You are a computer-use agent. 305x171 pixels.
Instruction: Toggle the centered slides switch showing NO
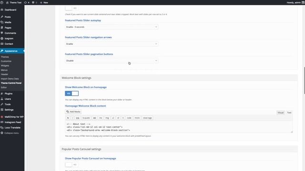tap(71, 8)
